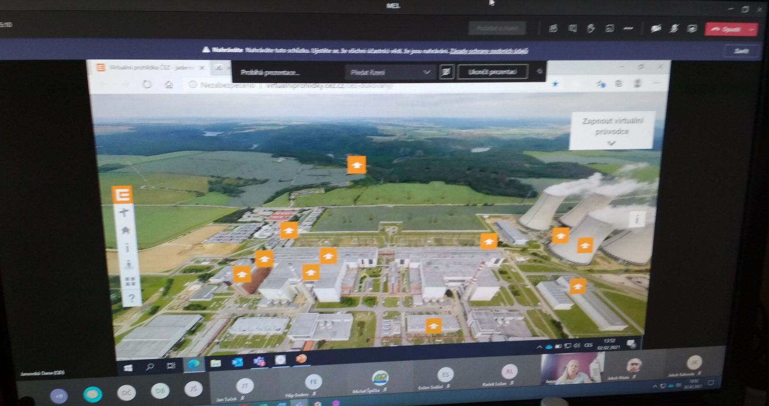Viewport: 769px width, 406px height.
Task: Open Edge on the shared taskbar
Action: click(x=193, y=364)
